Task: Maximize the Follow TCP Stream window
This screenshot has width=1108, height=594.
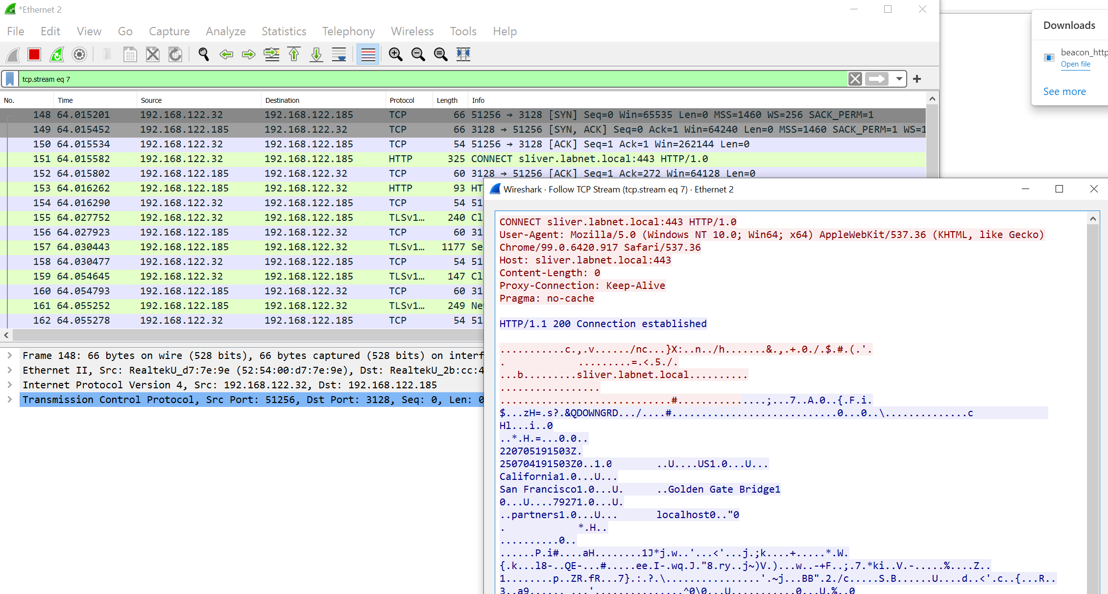Action: [x=1059, y=189]
